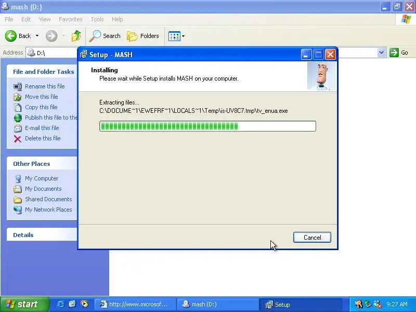
Task: Click the Go button
Action: click(399, 53)
